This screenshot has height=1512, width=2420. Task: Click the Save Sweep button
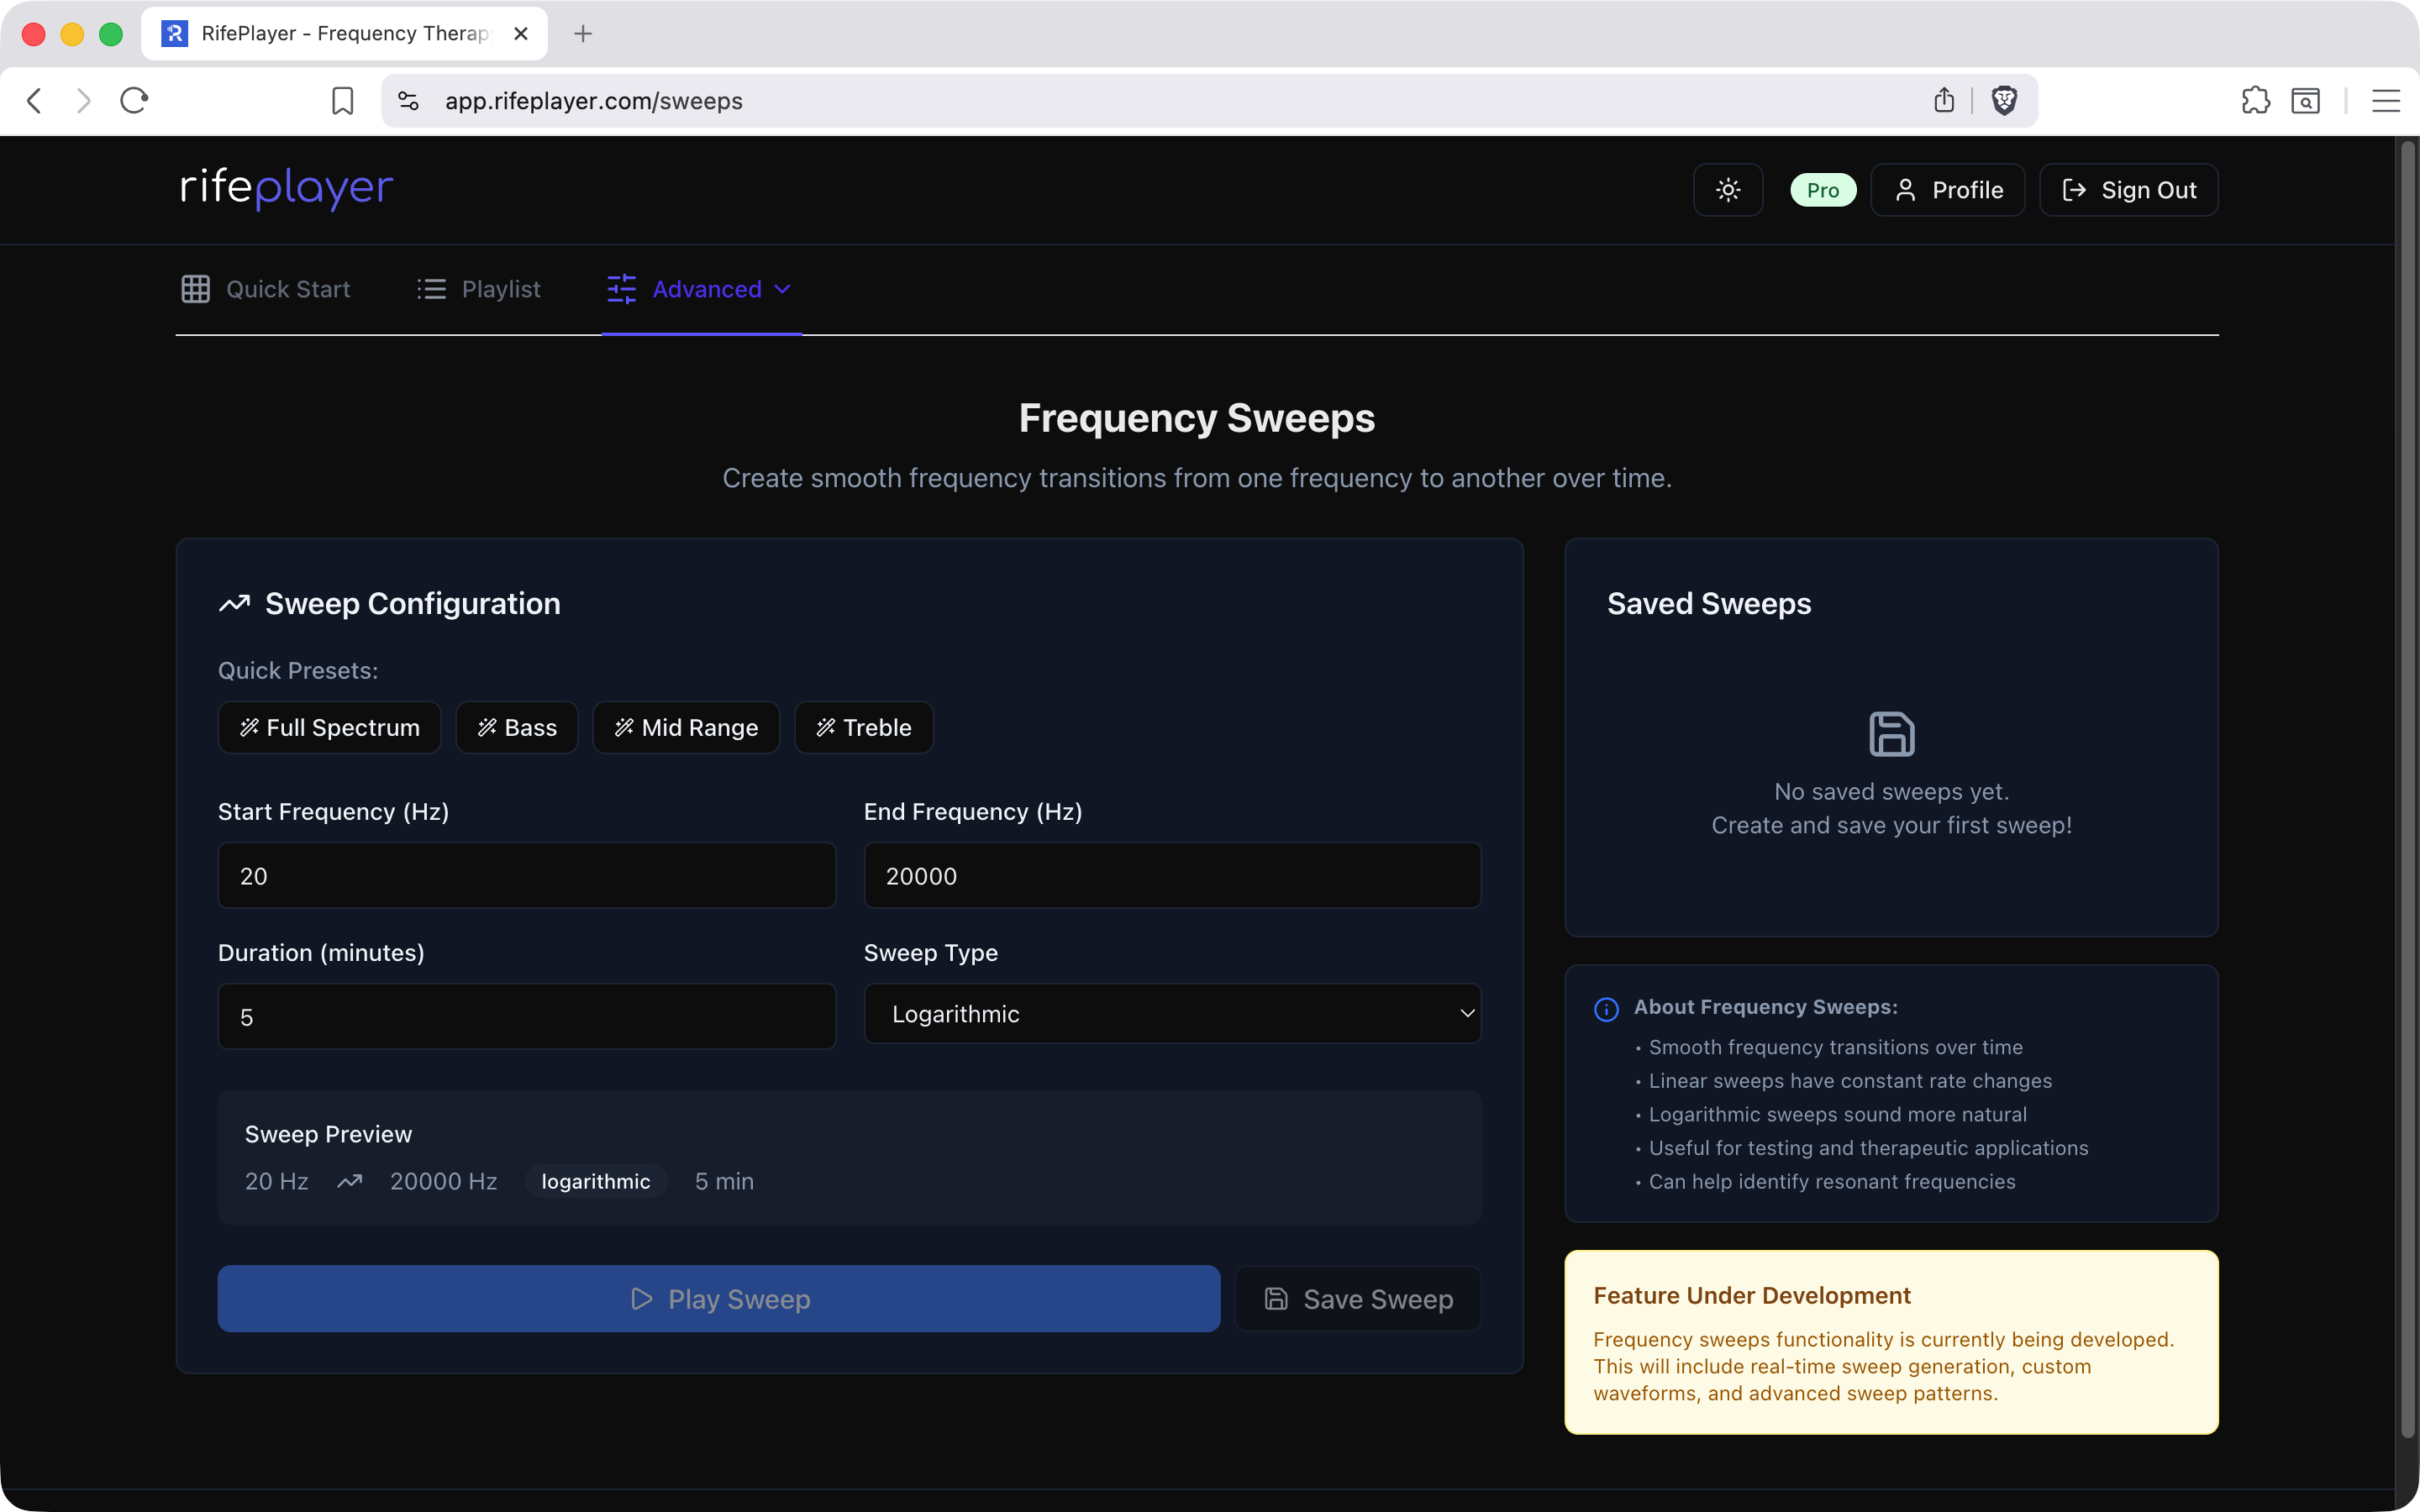1358,1299
